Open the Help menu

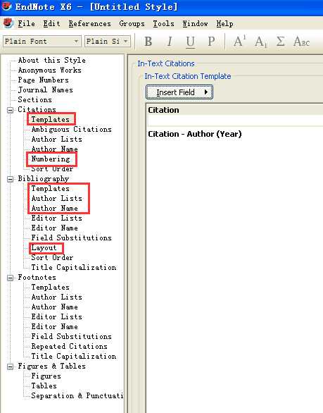(x=224, y=24)
